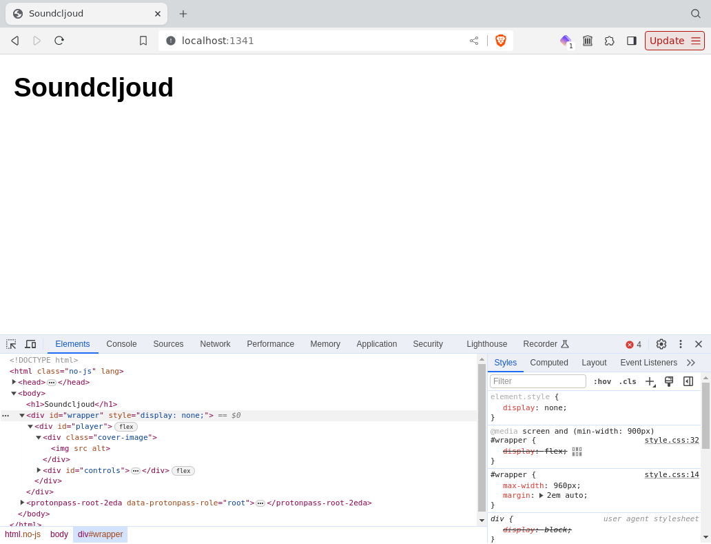Collapse the cover-image div node
711x544 pixels.
(x=39, y=437)
